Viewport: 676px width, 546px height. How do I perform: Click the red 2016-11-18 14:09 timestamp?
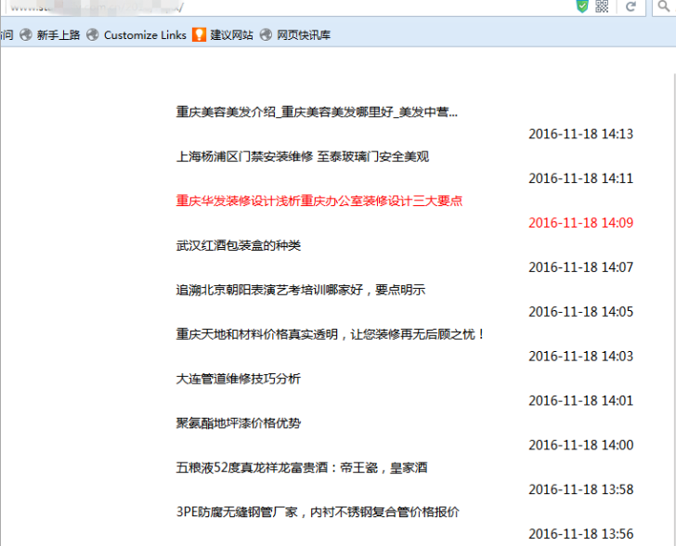[x=580, y=223]
